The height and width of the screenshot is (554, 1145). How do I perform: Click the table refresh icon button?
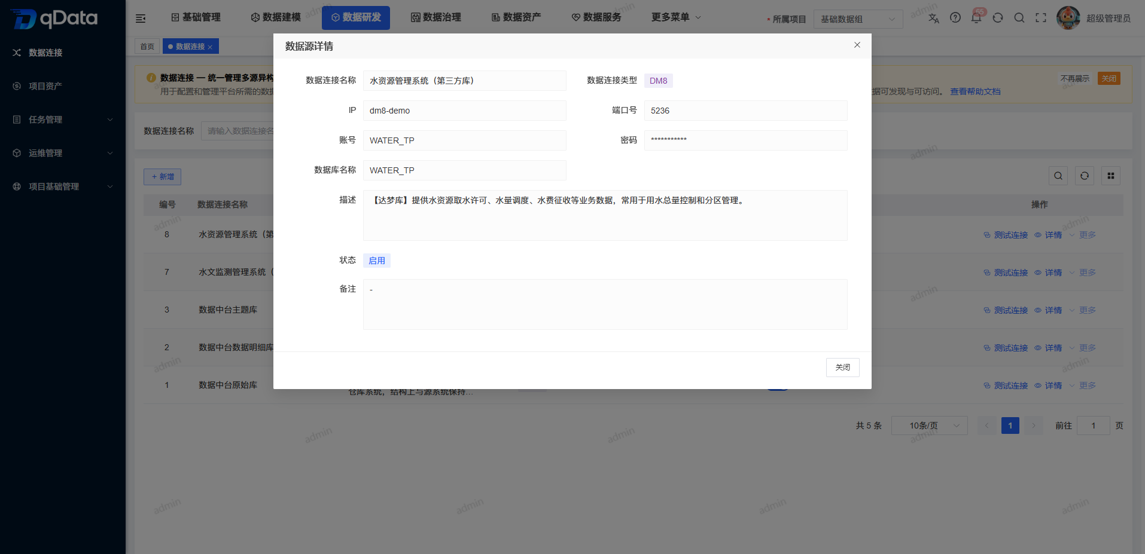1085,176
